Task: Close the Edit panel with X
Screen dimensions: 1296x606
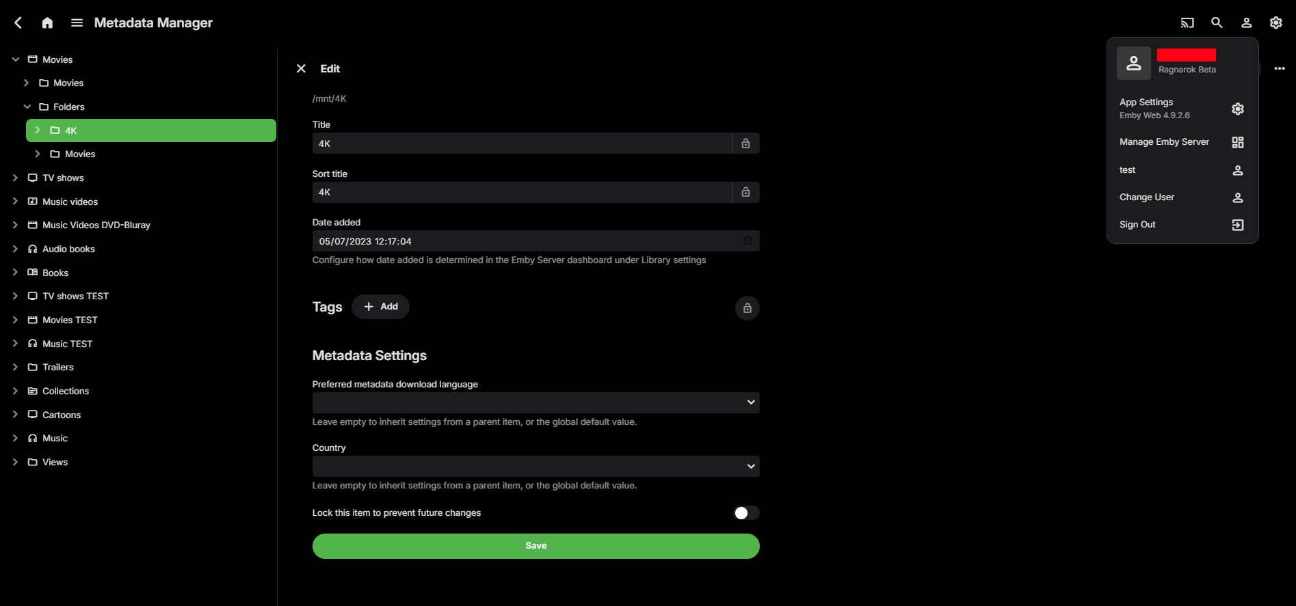Action: pos(301,68)
